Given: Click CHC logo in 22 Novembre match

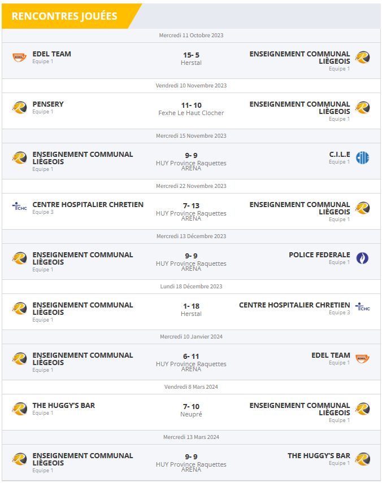Looking at the screenshot, I should click(20, 207).
